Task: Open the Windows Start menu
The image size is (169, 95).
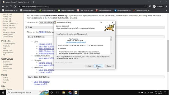Action: [x=3, y=93]
